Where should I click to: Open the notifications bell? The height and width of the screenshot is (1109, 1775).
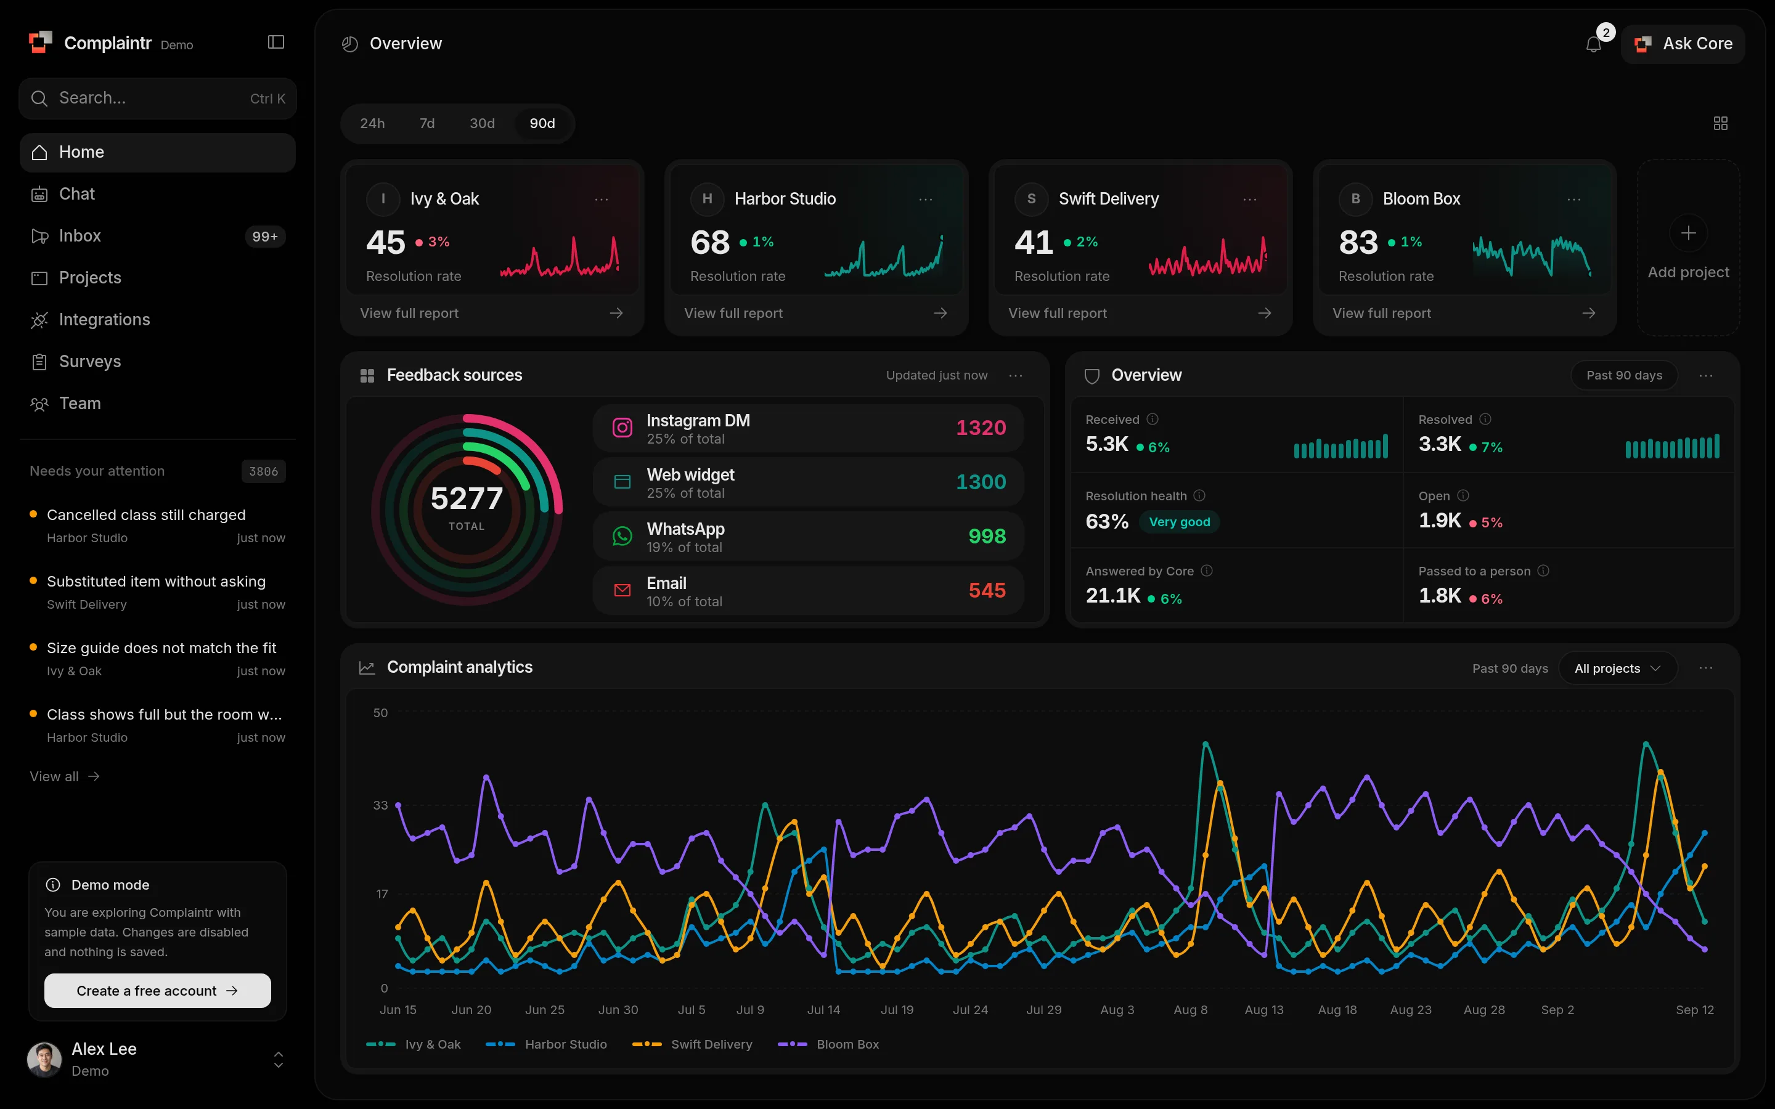[x=1593, y=44]
